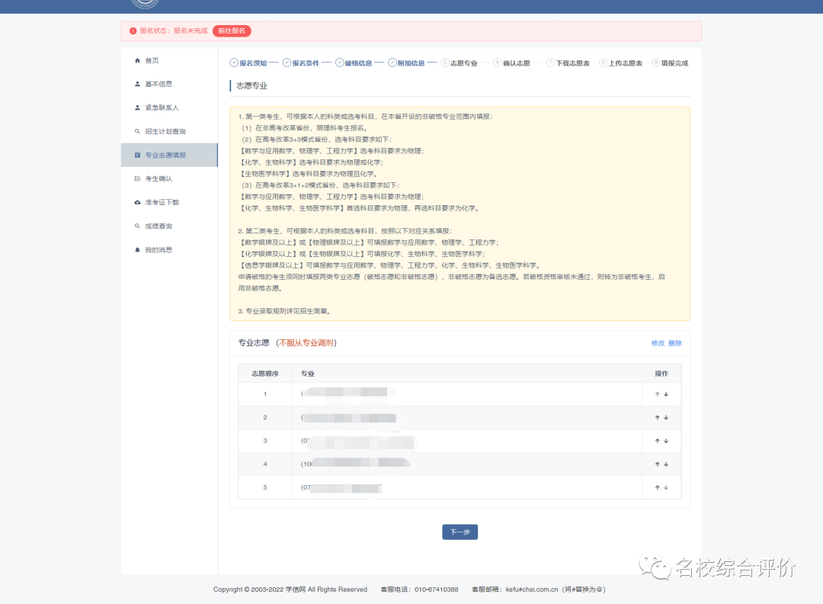Click the 下一步 button
Image resolution: width=823 pixels, height=604 pixels.
[x=460, y=532]
